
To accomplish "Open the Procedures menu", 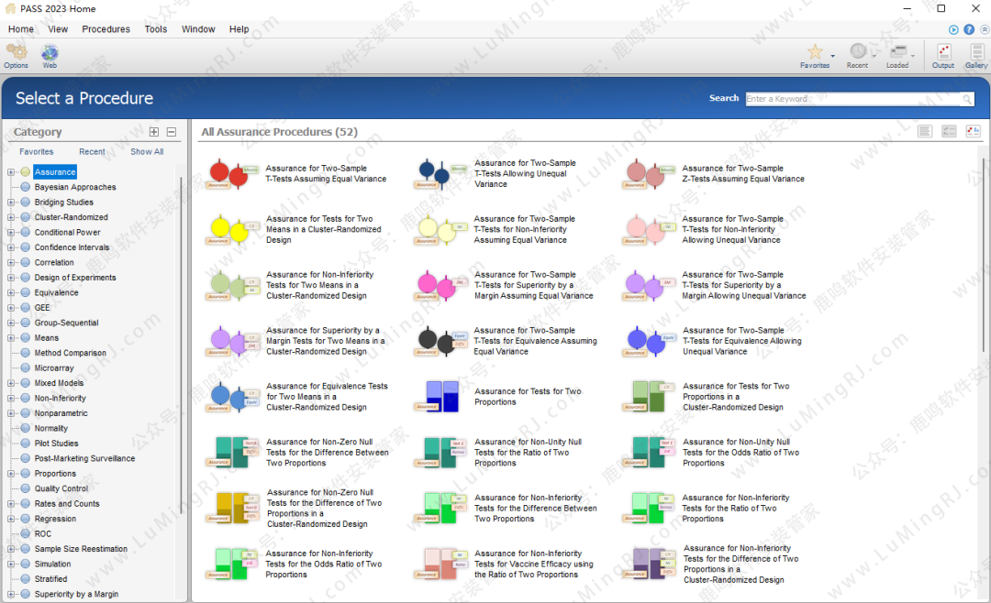I will [106, 29].
